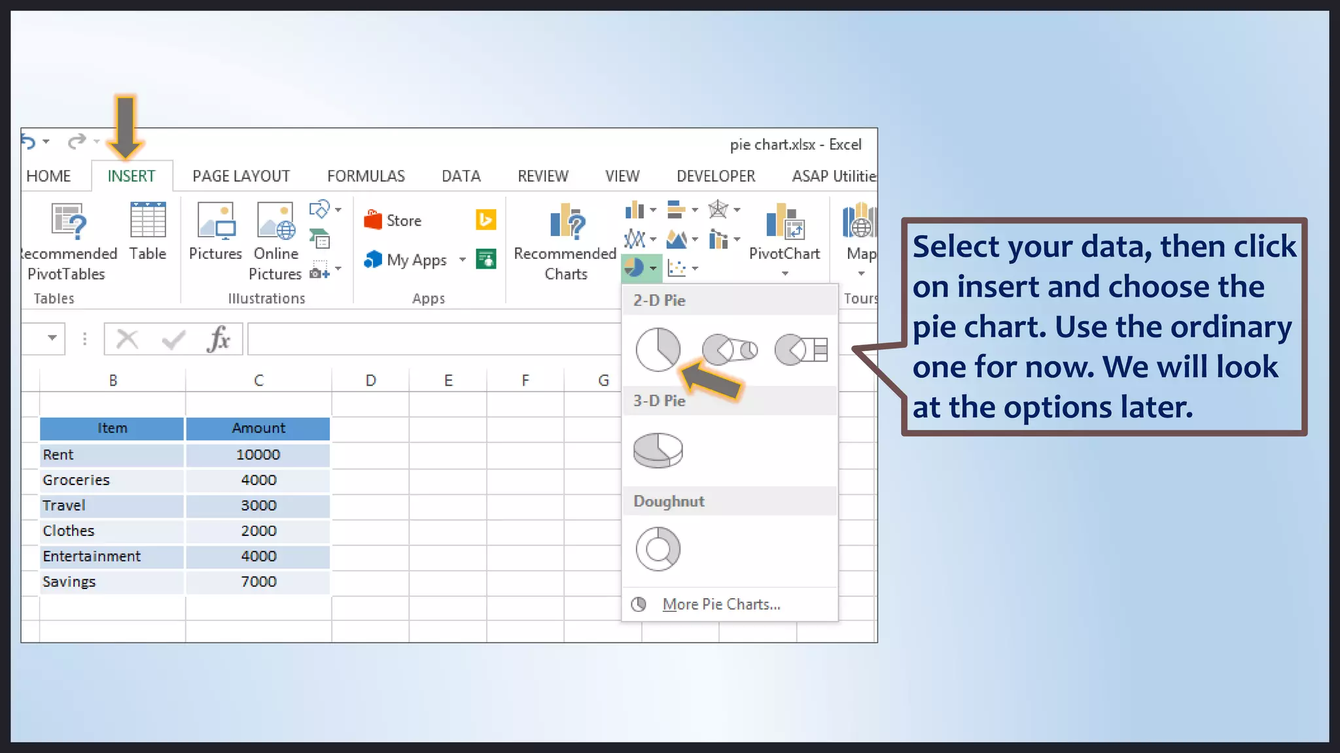Select column F header
Viewport: 1340px width, 753px height.
click(525, 380)
